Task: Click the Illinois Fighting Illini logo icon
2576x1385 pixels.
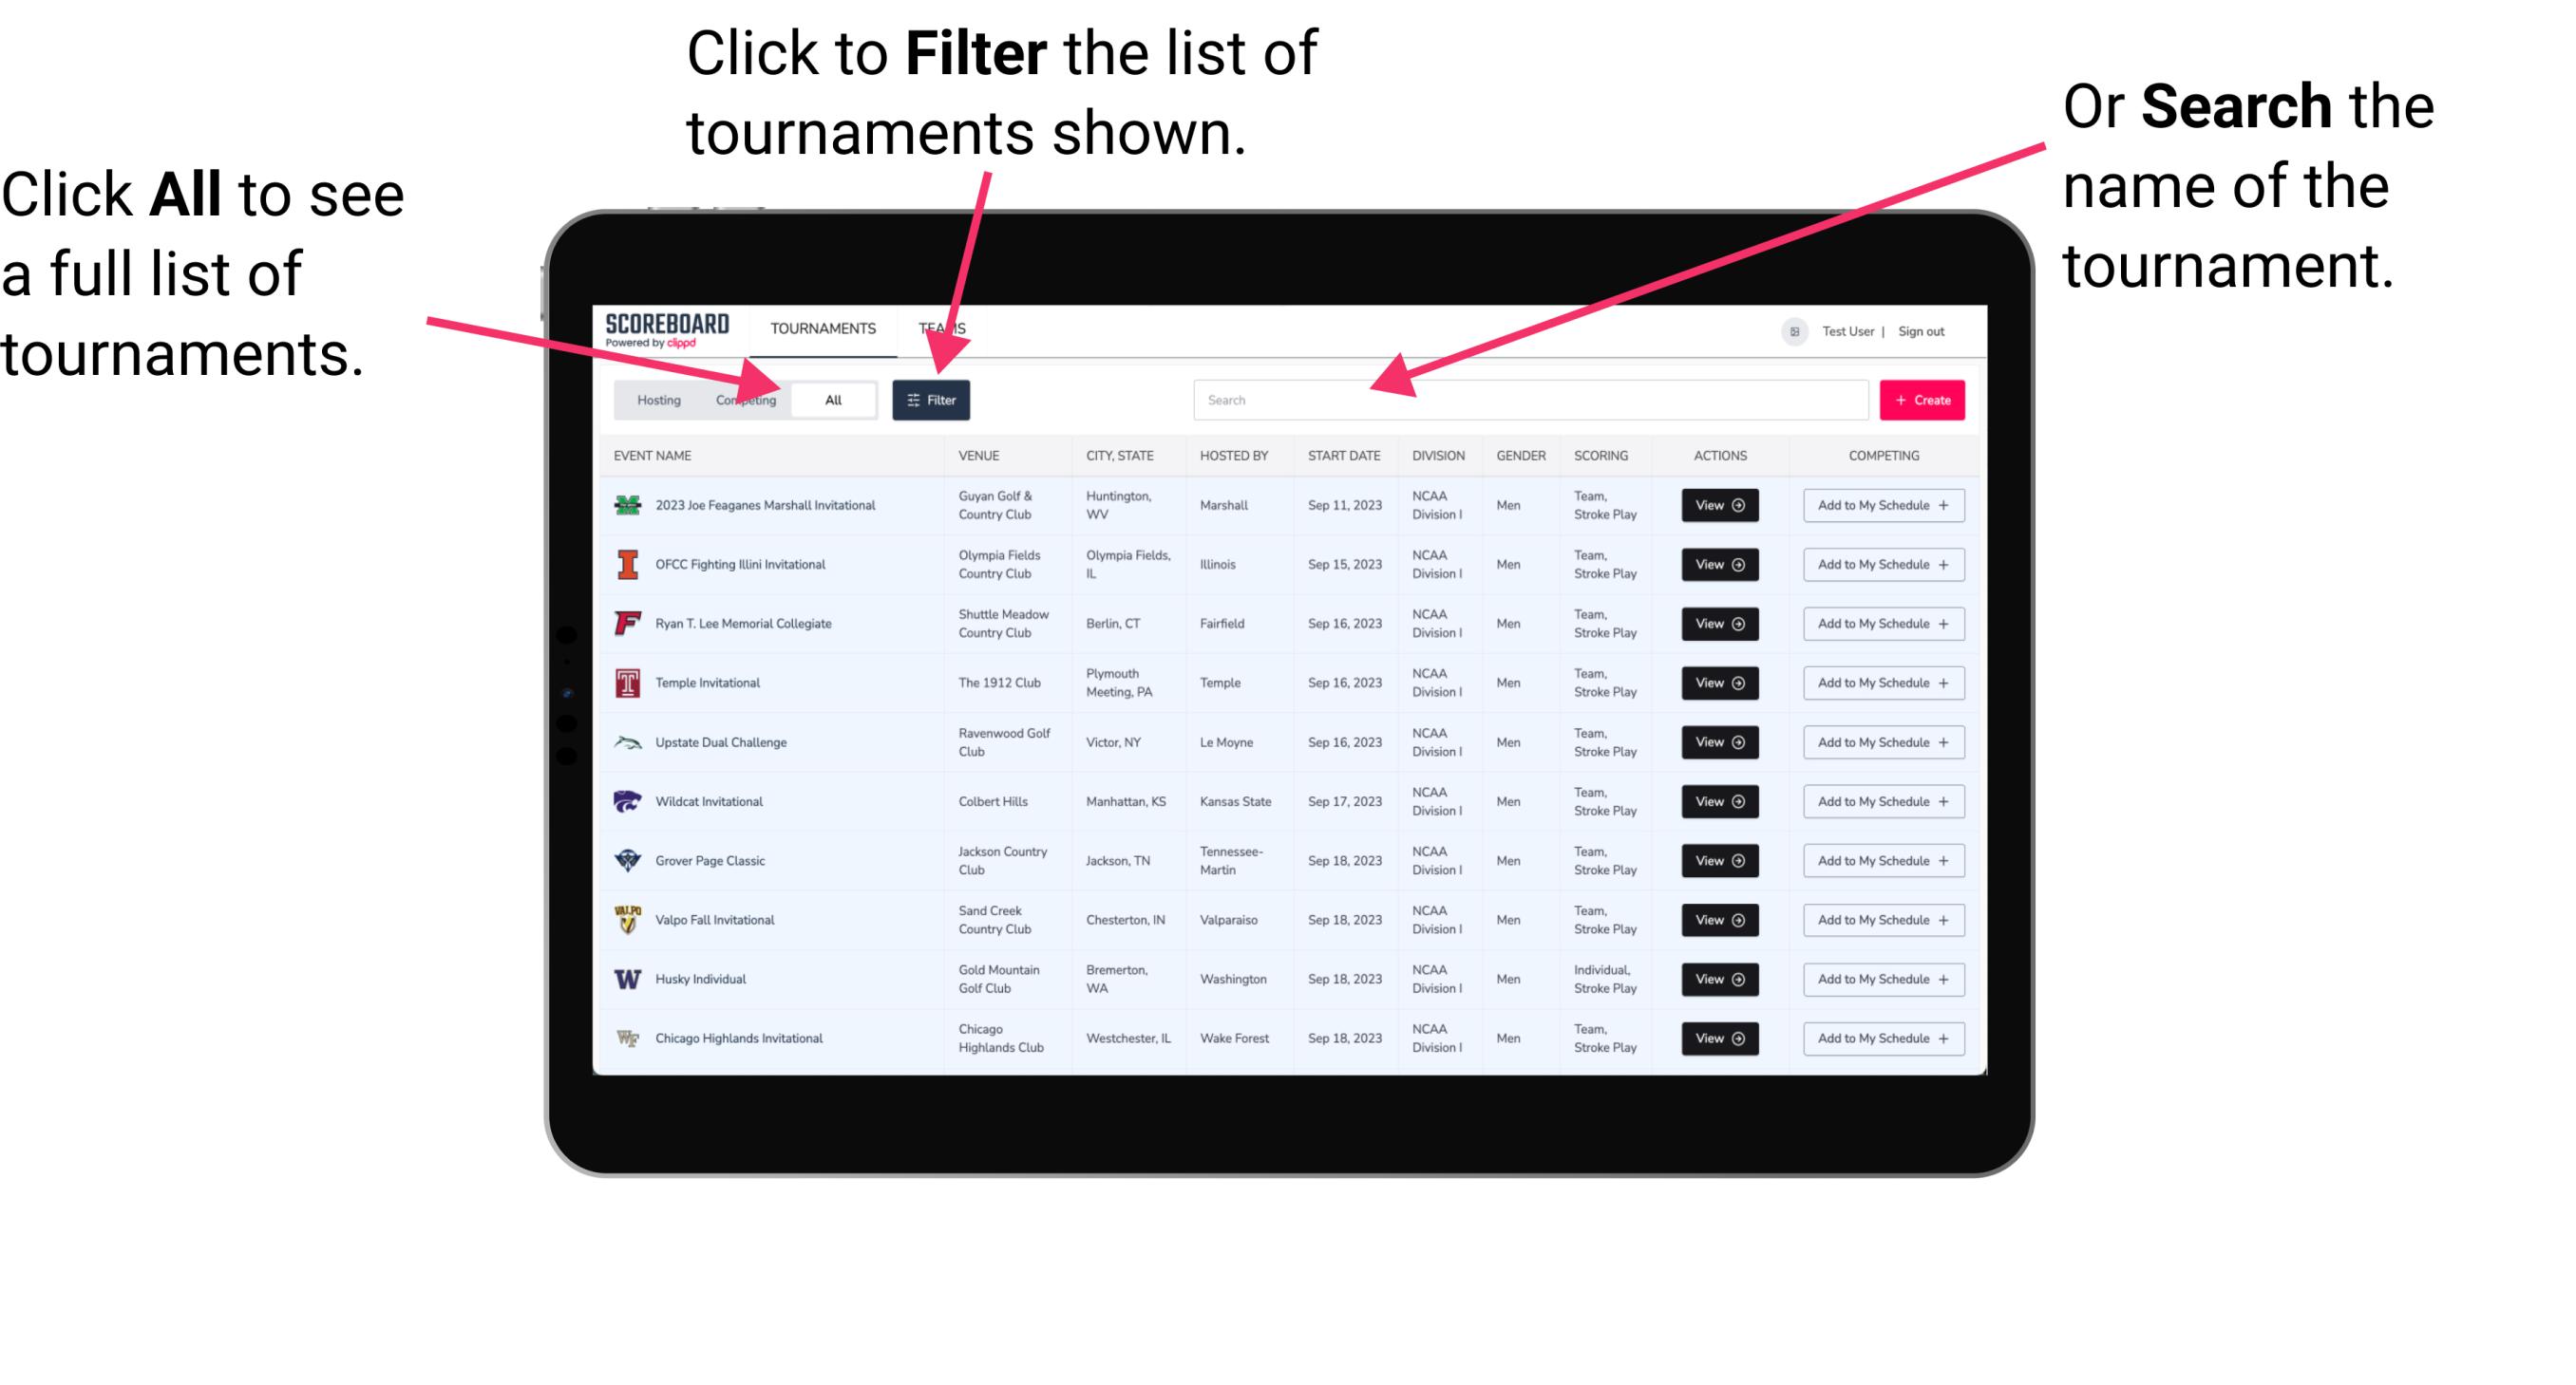Action: point(628,563)
